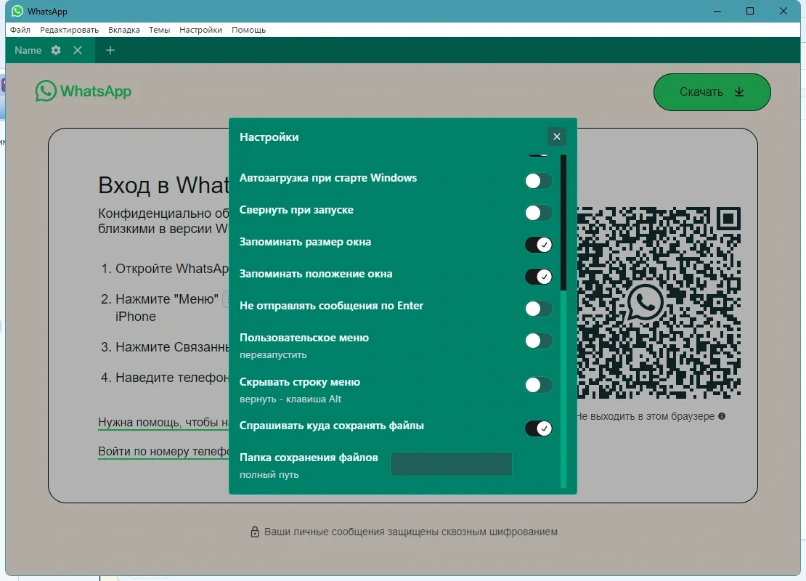806x581 pixels.
Task: Add a new tab with plus icon
Action: [x=110, y=50]
